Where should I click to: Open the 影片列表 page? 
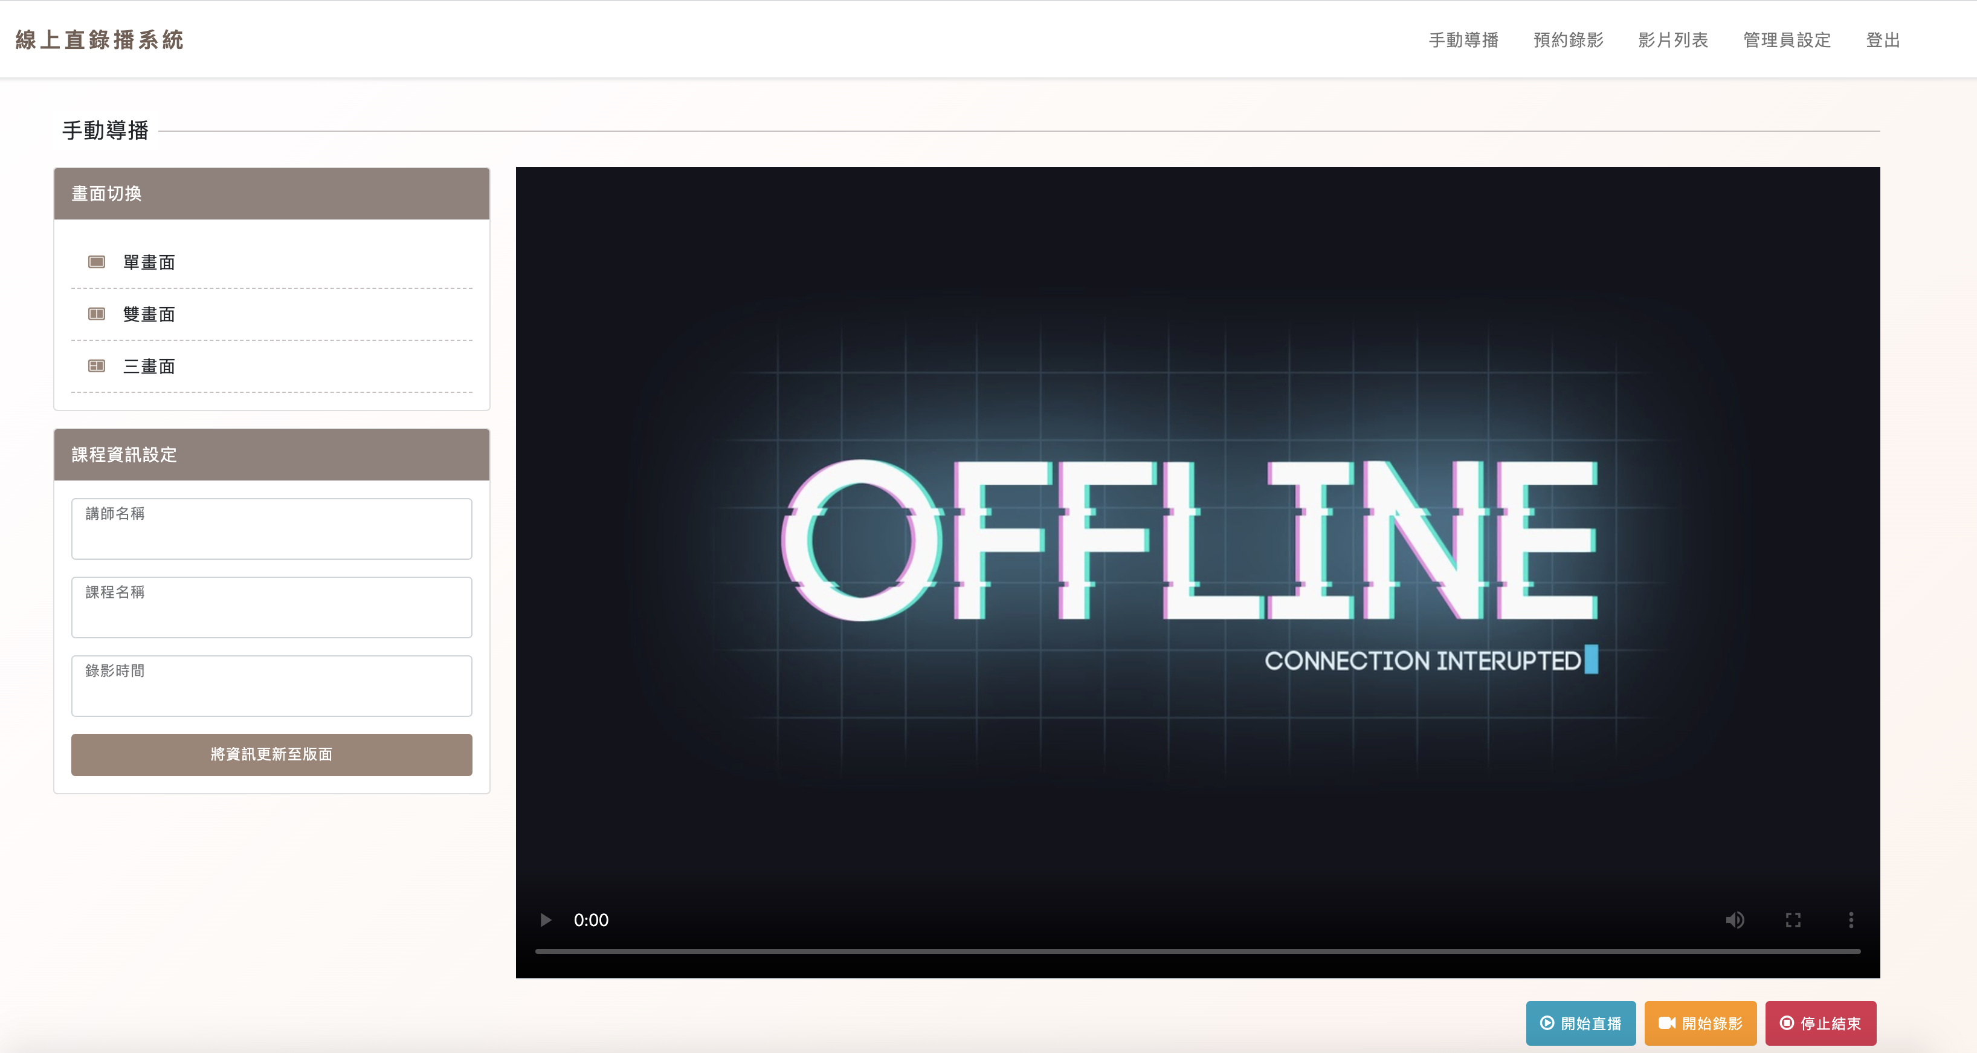1673,40
